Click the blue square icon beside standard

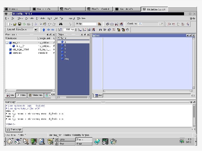pos(10,53)
